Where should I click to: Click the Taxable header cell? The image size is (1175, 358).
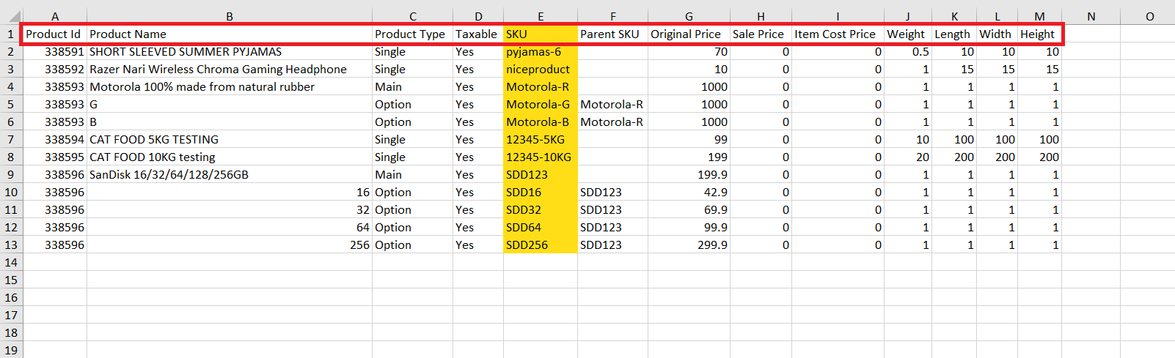coord(478,34)
